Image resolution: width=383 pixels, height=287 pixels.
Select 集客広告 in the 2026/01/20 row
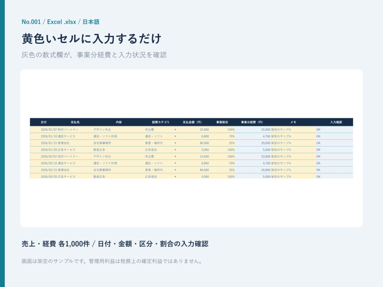[x=99, y=150]
